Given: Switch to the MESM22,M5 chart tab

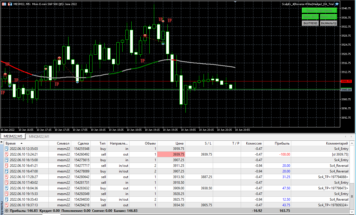Looking at the screenshot, I should 13,136.
